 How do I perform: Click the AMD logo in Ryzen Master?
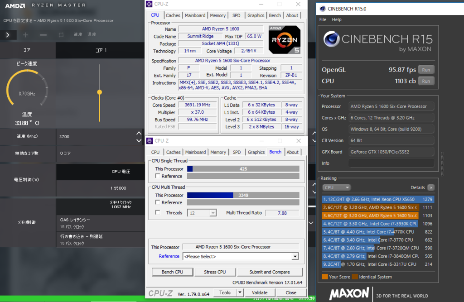(15, 5)
